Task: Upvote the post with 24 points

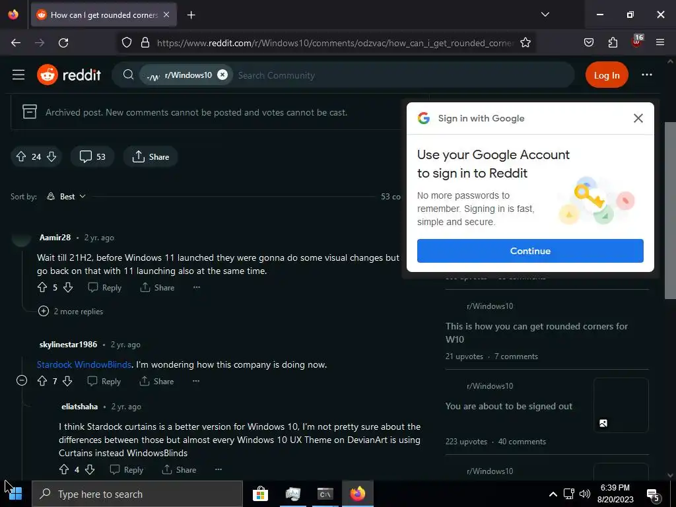Action: click(x=20, y=156)
